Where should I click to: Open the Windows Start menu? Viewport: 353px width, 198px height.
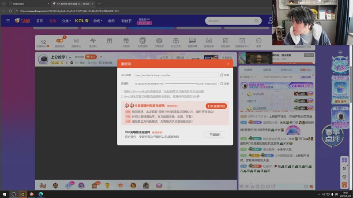pos(4,194)
